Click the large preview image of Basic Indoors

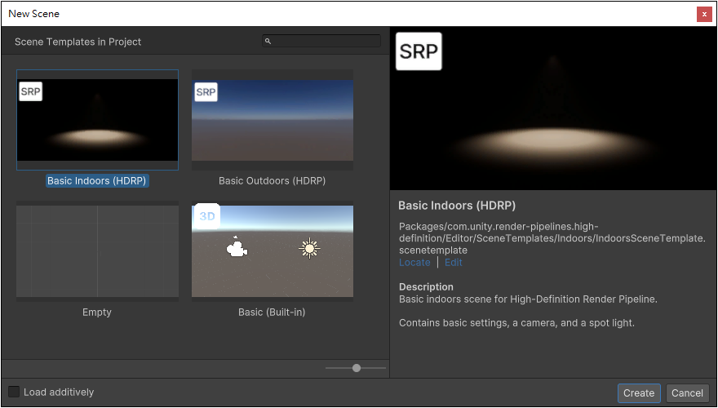point(553,122)
